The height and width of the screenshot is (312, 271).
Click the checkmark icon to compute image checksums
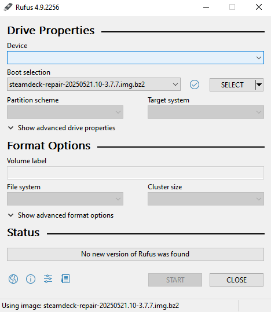coord(195,85)
